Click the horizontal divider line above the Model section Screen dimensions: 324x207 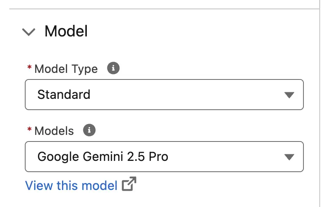click(x=164, y=9)
